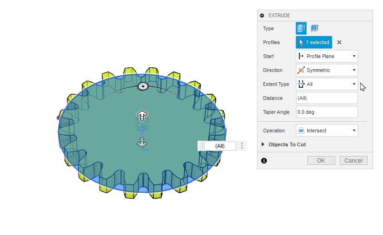Cancel the extrude operation
This screenshot has height=235, width=383.
353,161
